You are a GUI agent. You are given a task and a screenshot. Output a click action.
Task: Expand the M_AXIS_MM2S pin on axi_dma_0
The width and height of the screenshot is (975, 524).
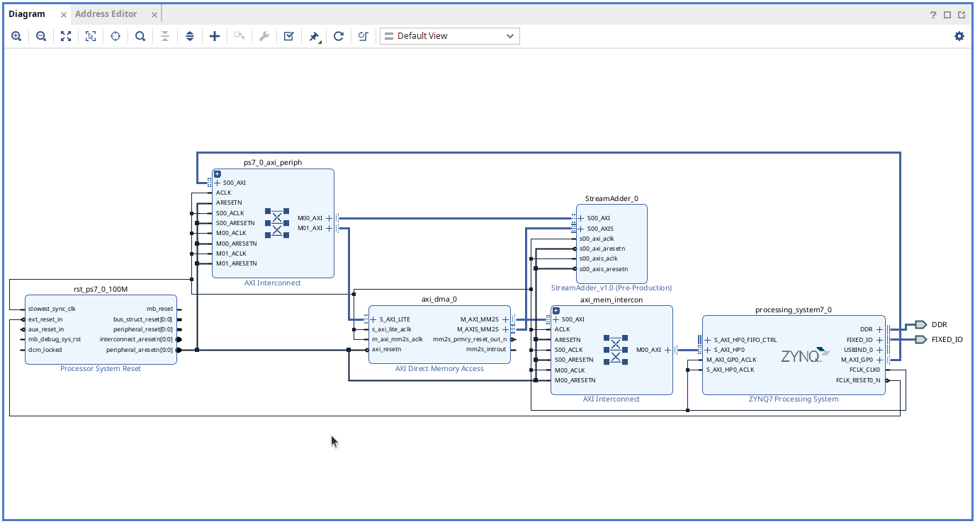click(505, 329)
